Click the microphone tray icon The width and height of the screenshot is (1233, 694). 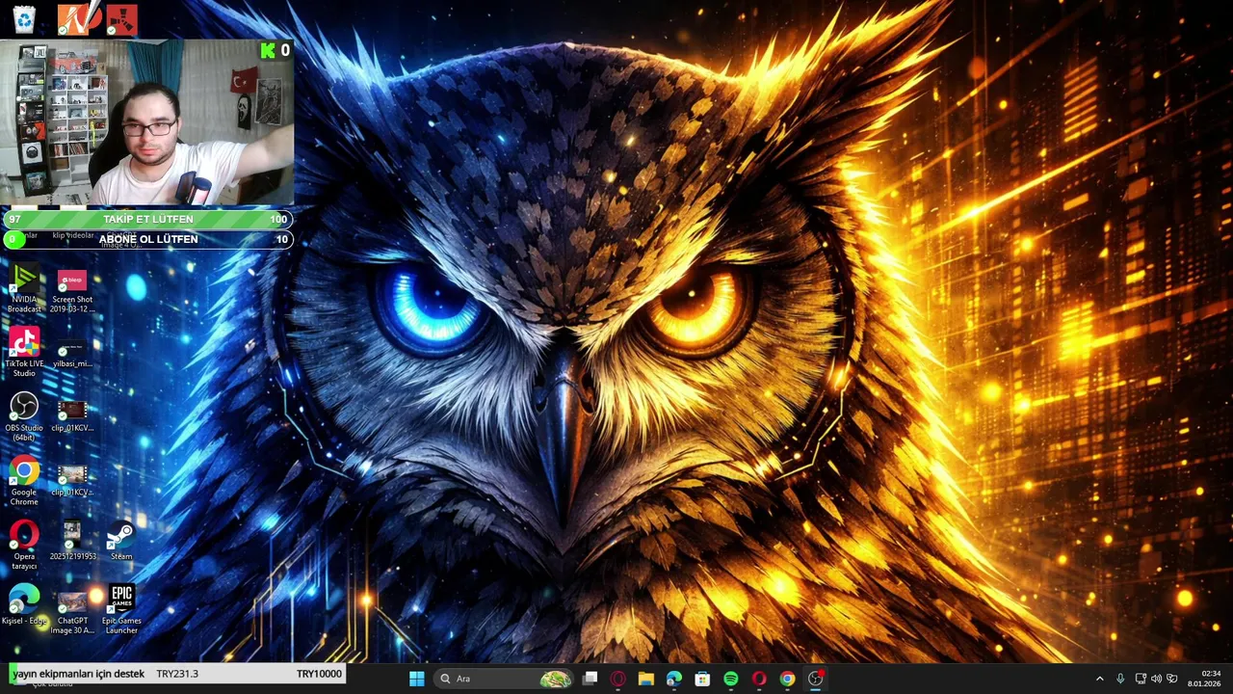[x=1120, y=679]
